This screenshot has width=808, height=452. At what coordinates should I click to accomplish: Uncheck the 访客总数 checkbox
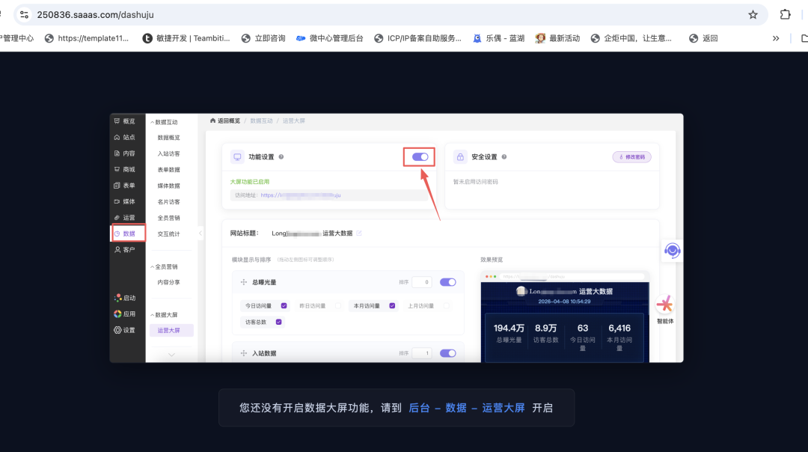pyautogui.click(x=279, y=322)
